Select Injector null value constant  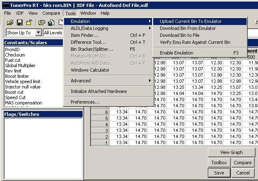click(23, 87)
